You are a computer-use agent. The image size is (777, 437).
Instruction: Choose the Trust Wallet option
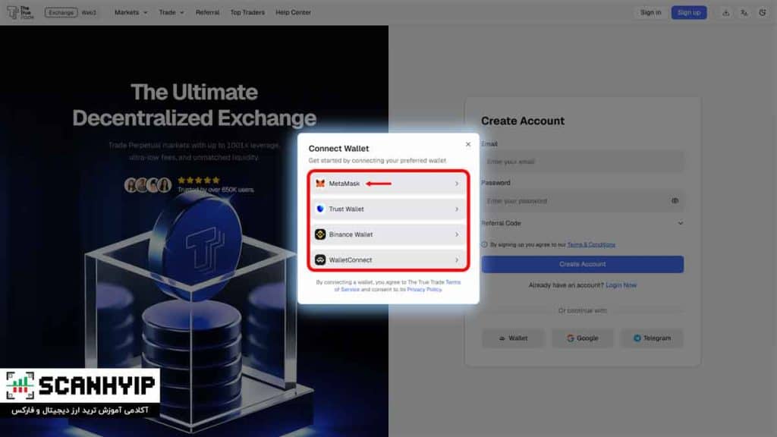click(x=388, y=209)
